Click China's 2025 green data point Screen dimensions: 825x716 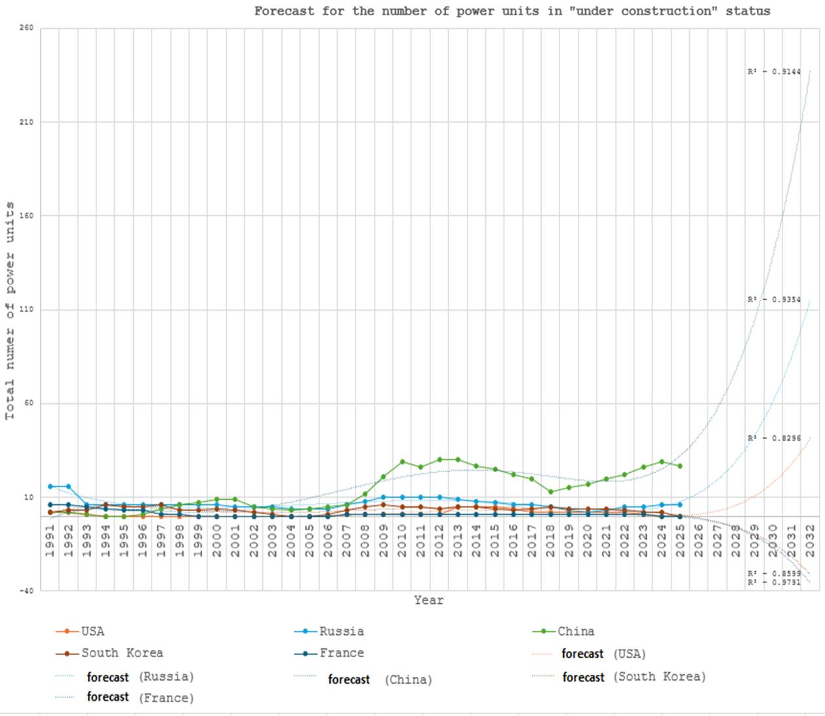680,466
